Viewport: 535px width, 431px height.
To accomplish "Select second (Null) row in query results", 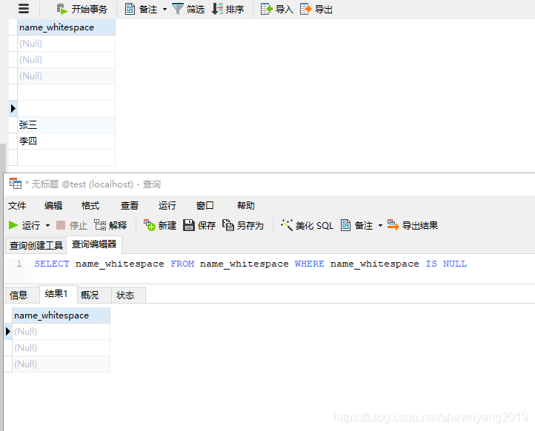I will coord(61,348).
